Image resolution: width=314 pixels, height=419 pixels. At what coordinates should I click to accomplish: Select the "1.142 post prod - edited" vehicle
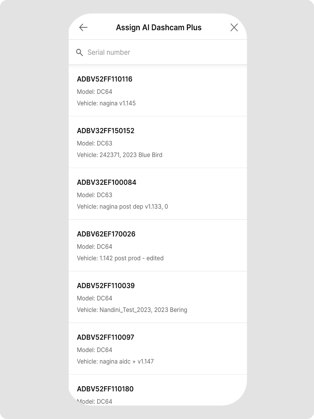[x=120, y=258]
